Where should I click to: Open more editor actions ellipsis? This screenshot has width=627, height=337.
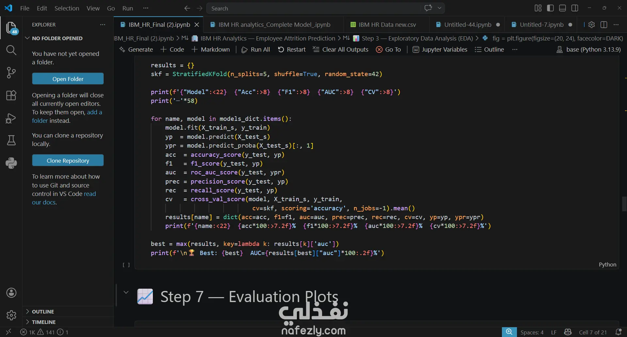(x=616, y=24)
